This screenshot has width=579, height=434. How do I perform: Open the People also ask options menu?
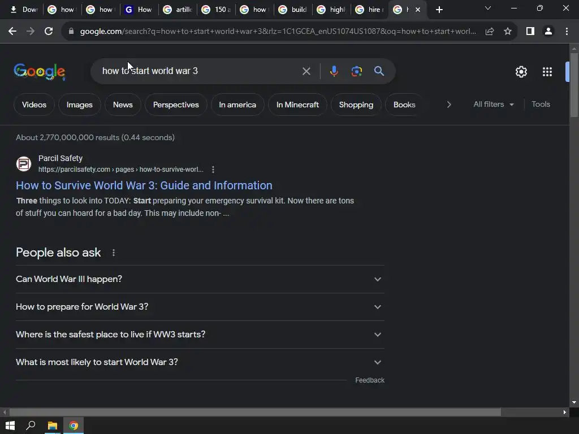[x=114, y=253]
